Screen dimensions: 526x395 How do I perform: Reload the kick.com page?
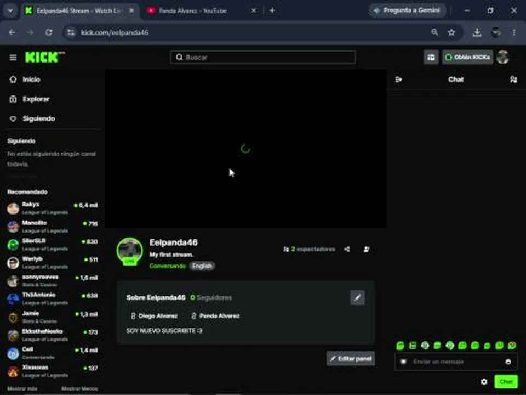49,32
